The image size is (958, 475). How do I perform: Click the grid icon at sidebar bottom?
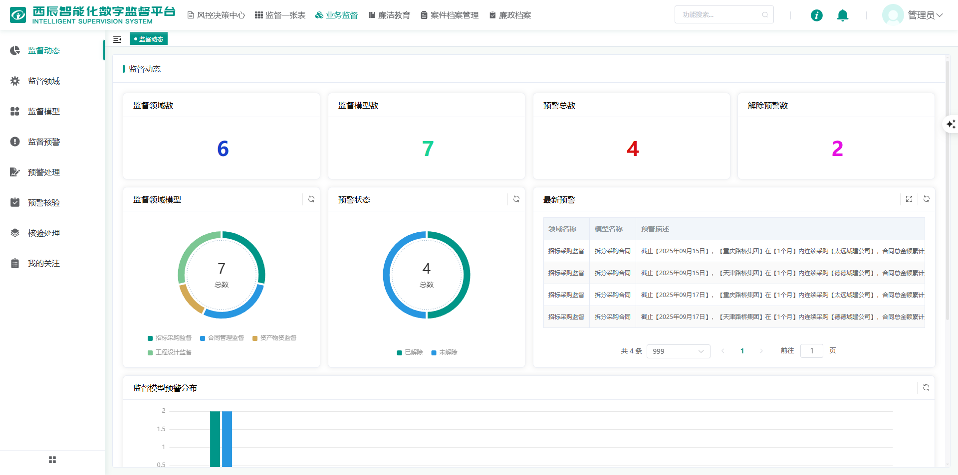tap(52, 460)
